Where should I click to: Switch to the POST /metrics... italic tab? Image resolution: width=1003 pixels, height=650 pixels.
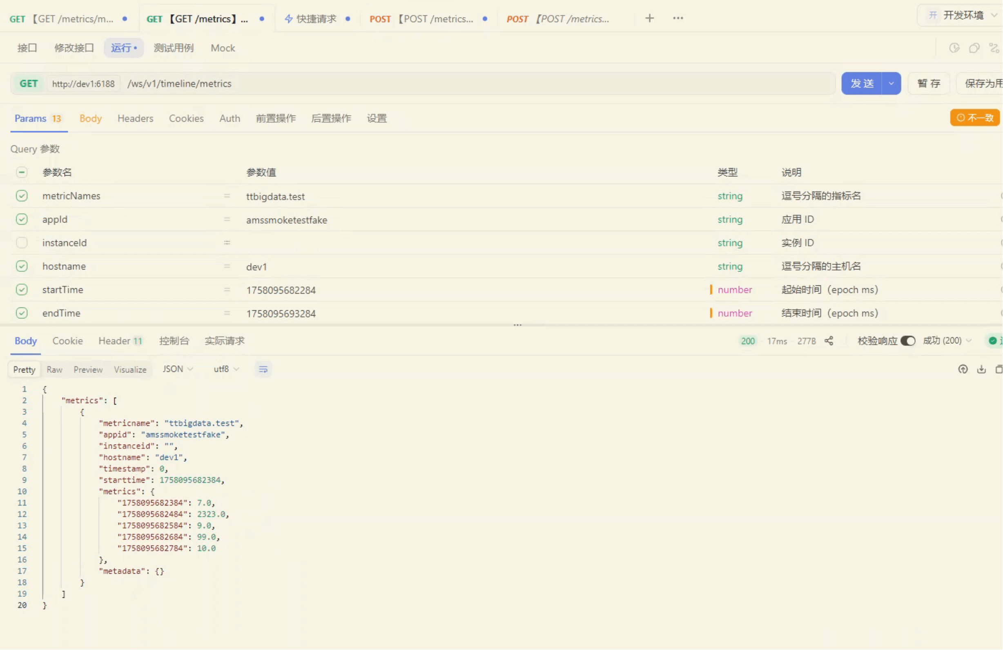point(557,18)
